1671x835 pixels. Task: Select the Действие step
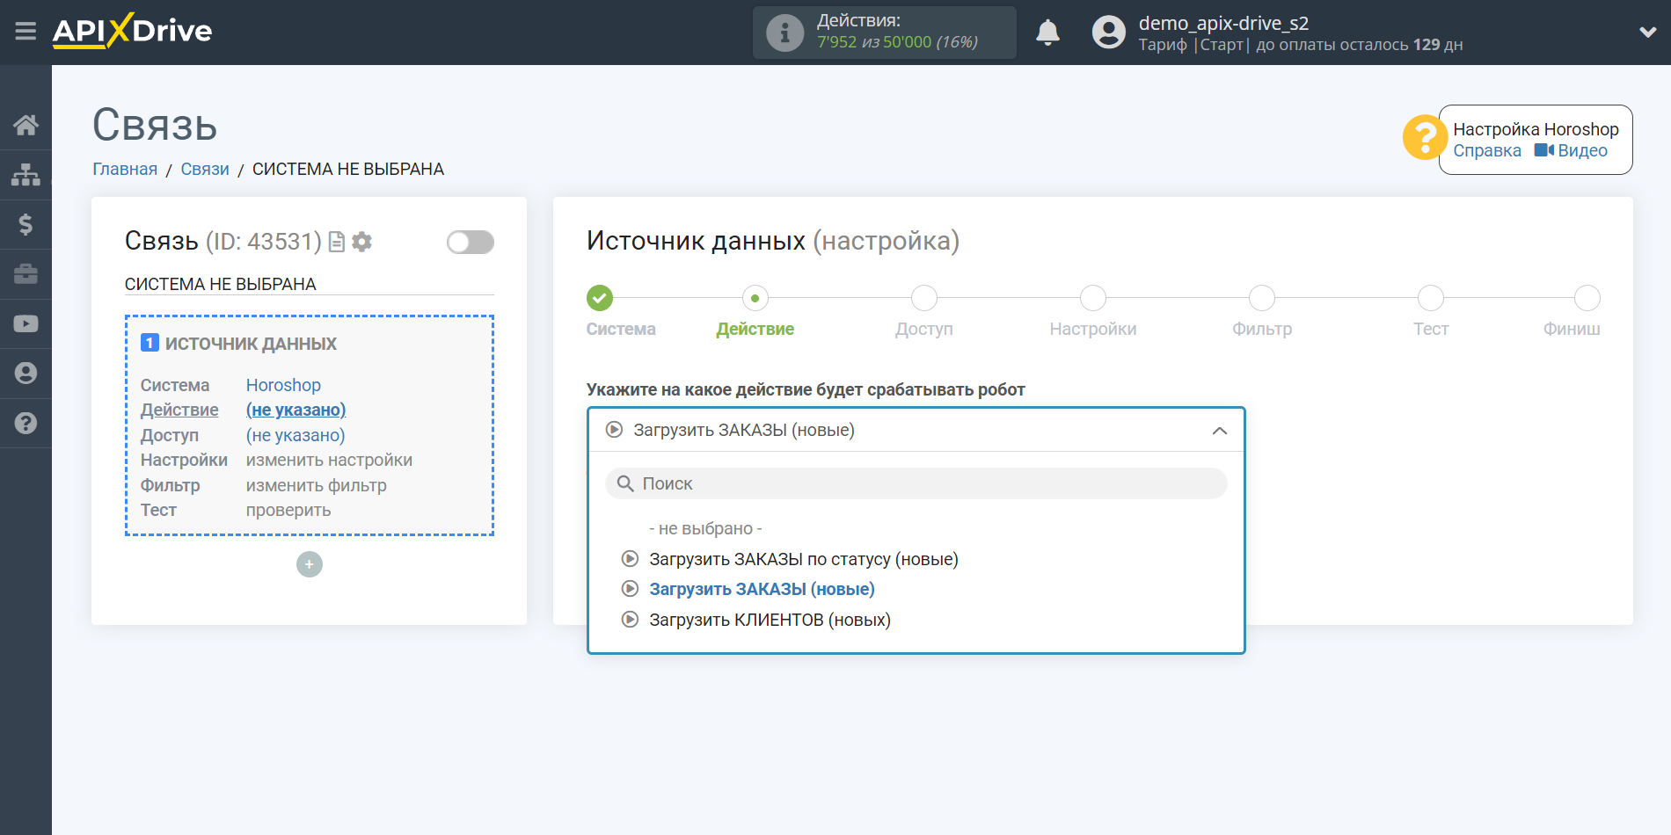(x=755, y=298)
